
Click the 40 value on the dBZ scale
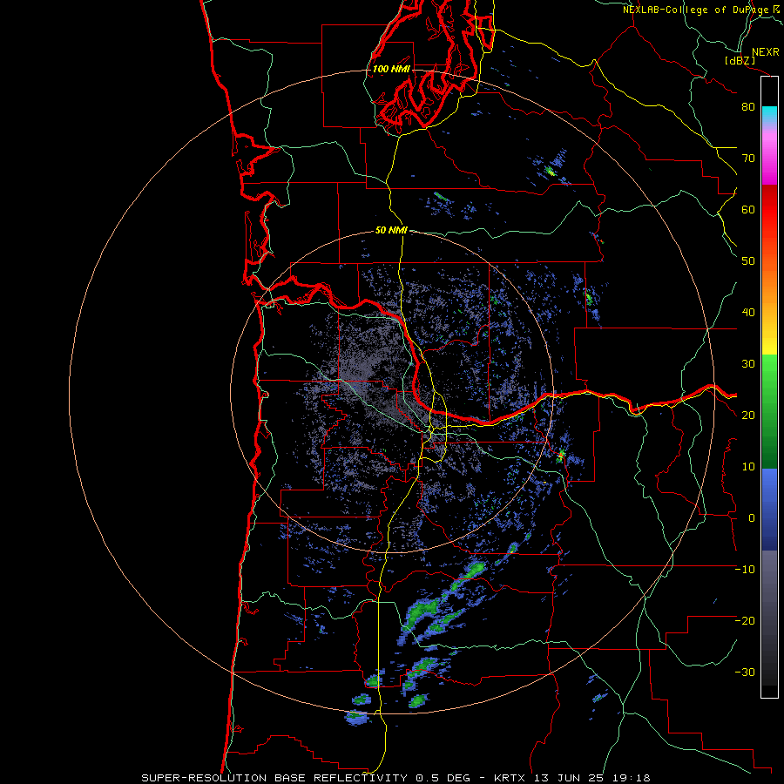748,313
